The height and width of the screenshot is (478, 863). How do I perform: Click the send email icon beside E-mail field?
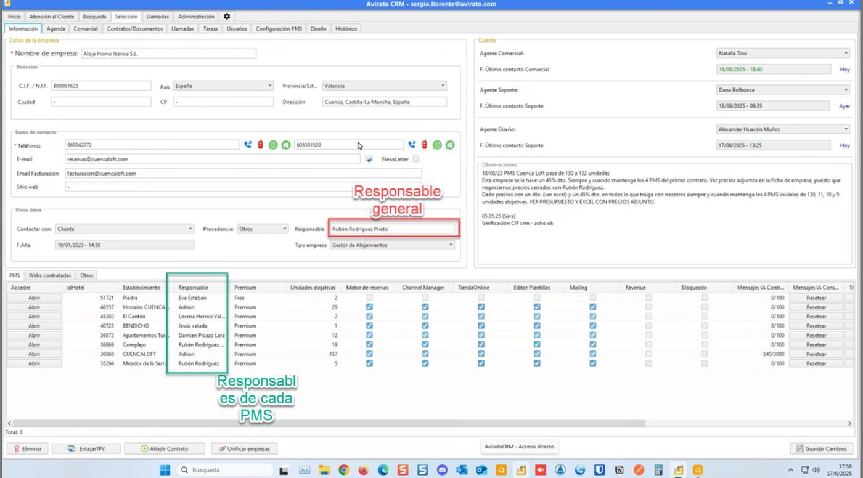tap(369, 159)
